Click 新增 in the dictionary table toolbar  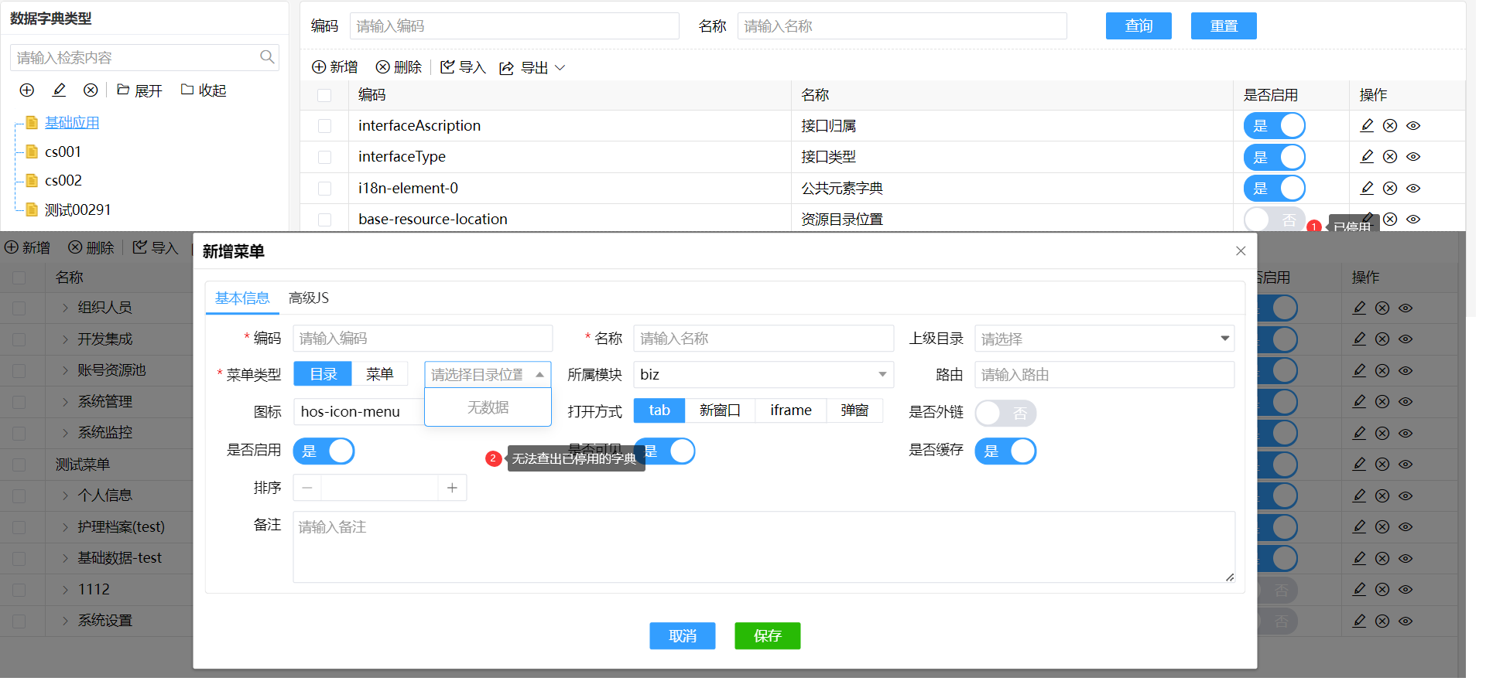334,67
